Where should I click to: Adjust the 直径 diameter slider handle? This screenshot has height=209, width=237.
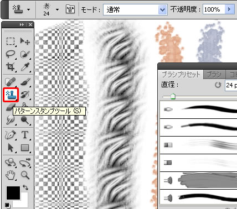click(173, 96)
